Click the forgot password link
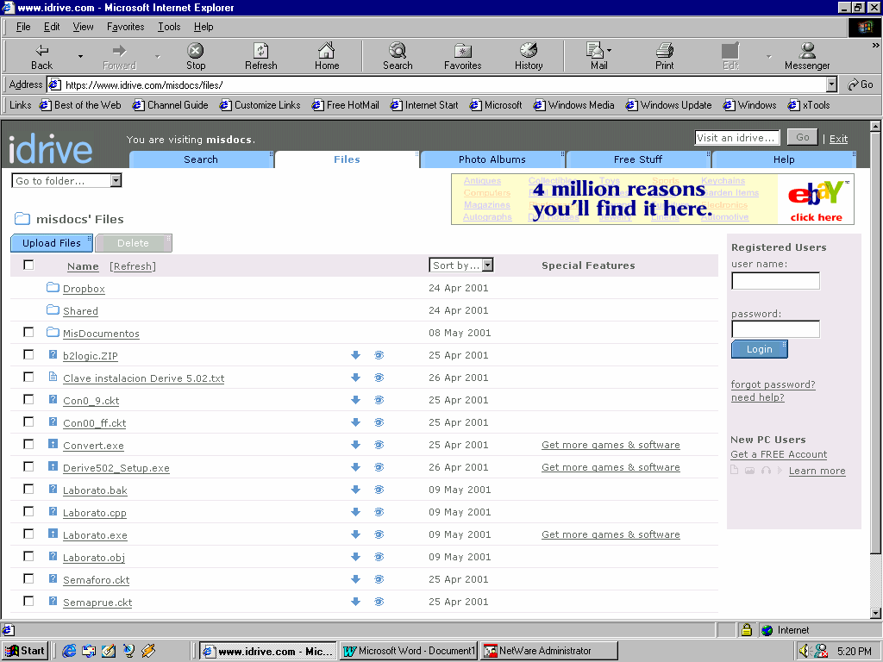 pyautogui.click(x=773, y=384)
